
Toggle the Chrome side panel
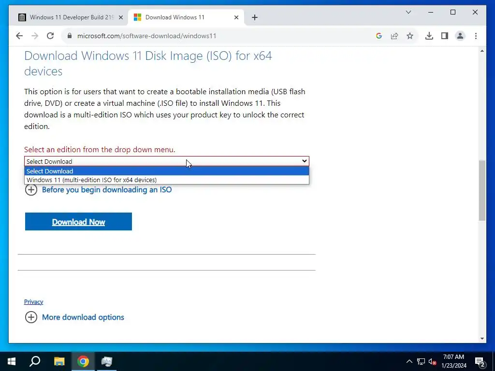445,36
